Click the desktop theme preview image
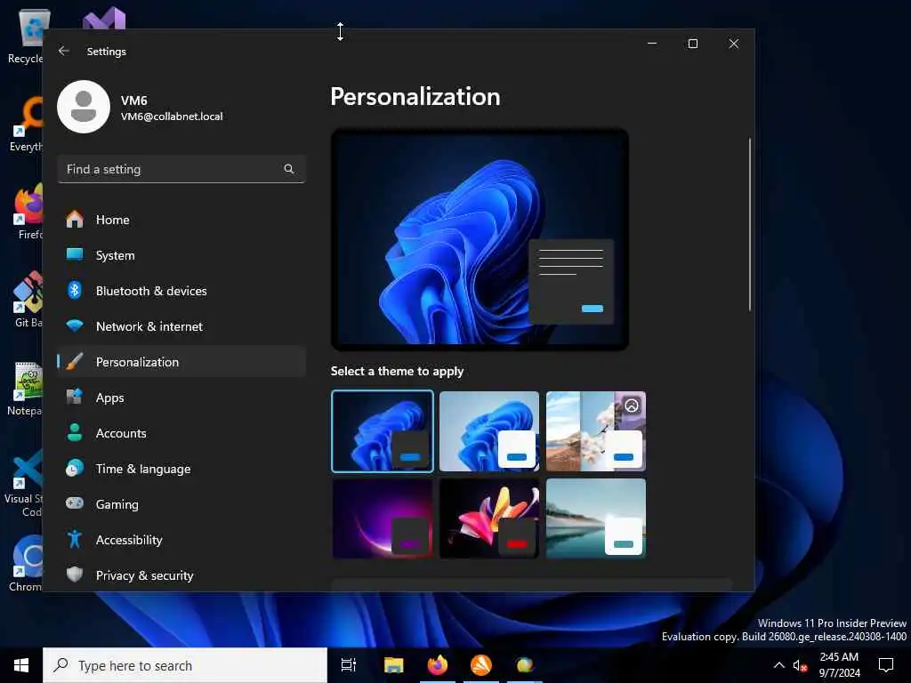The height and width of the screenshot is (683, 911). [480, 239]
